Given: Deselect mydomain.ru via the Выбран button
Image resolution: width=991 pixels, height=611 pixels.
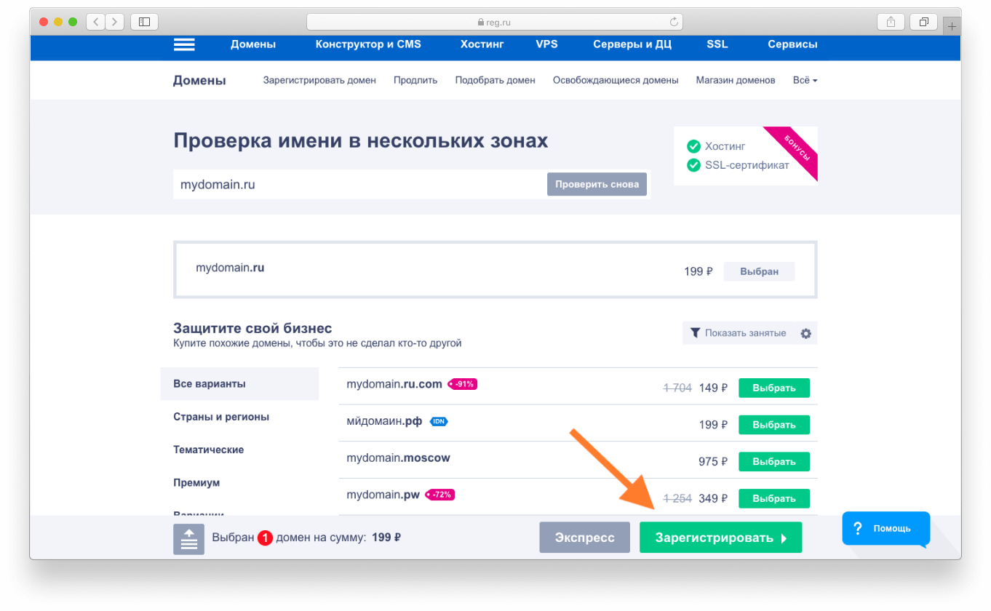Looking at the screenshot, I should [x=759, y=271].
